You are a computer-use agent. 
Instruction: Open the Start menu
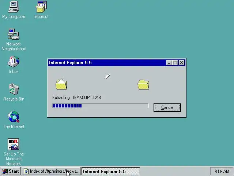[11, 171]
